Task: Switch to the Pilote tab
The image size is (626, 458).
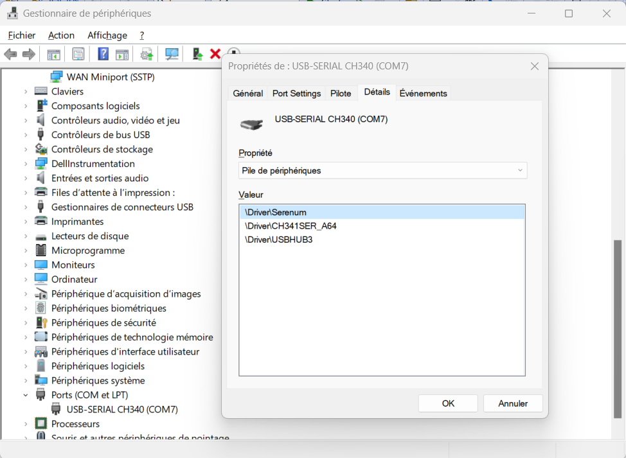Action: [x=341, y=92]
